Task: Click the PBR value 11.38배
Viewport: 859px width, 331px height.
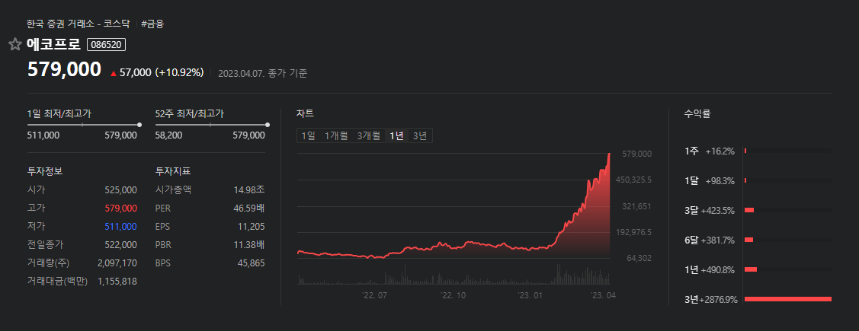Action: click(x=249, y=244)
